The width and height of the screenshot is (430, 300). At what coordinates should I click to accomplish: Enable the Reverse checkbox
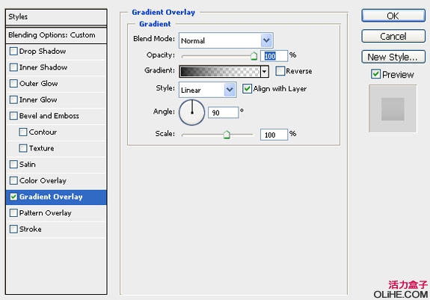280,71
